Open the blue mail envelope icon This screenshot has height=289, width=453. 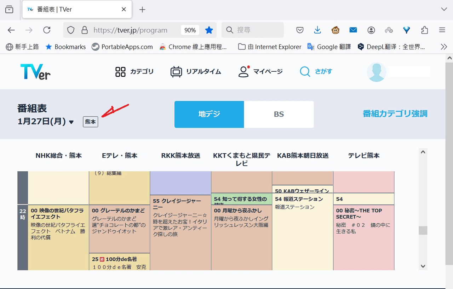pos(353,30)
